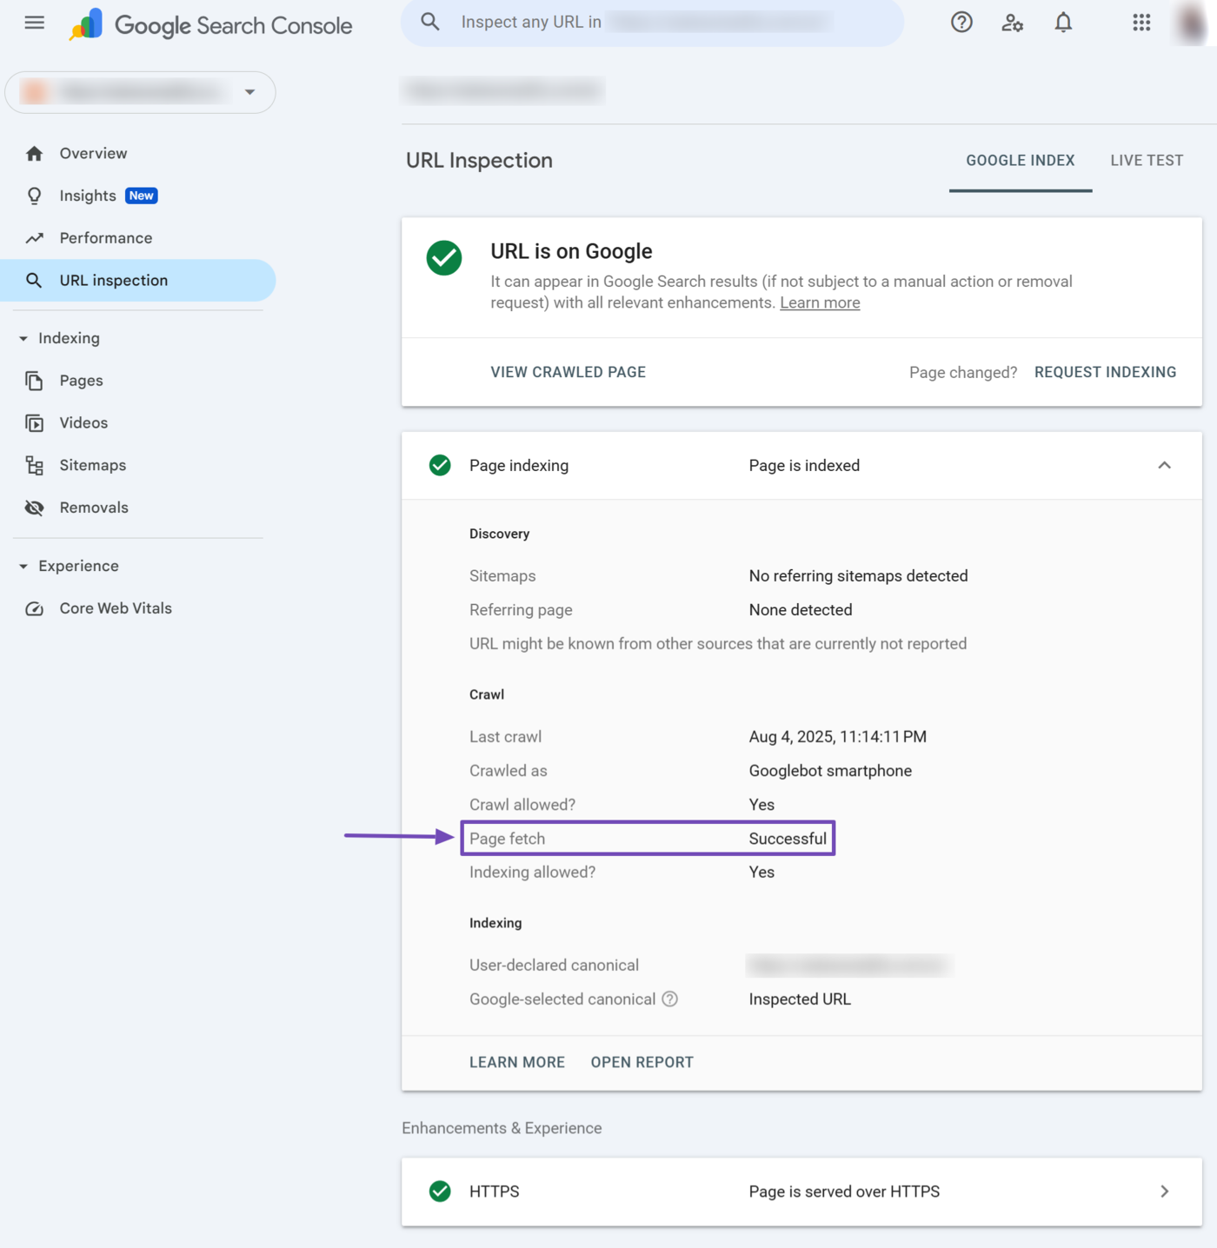Click the last crawl date 'Aug 4, 2025, 11:14:11 PM'

838,737
